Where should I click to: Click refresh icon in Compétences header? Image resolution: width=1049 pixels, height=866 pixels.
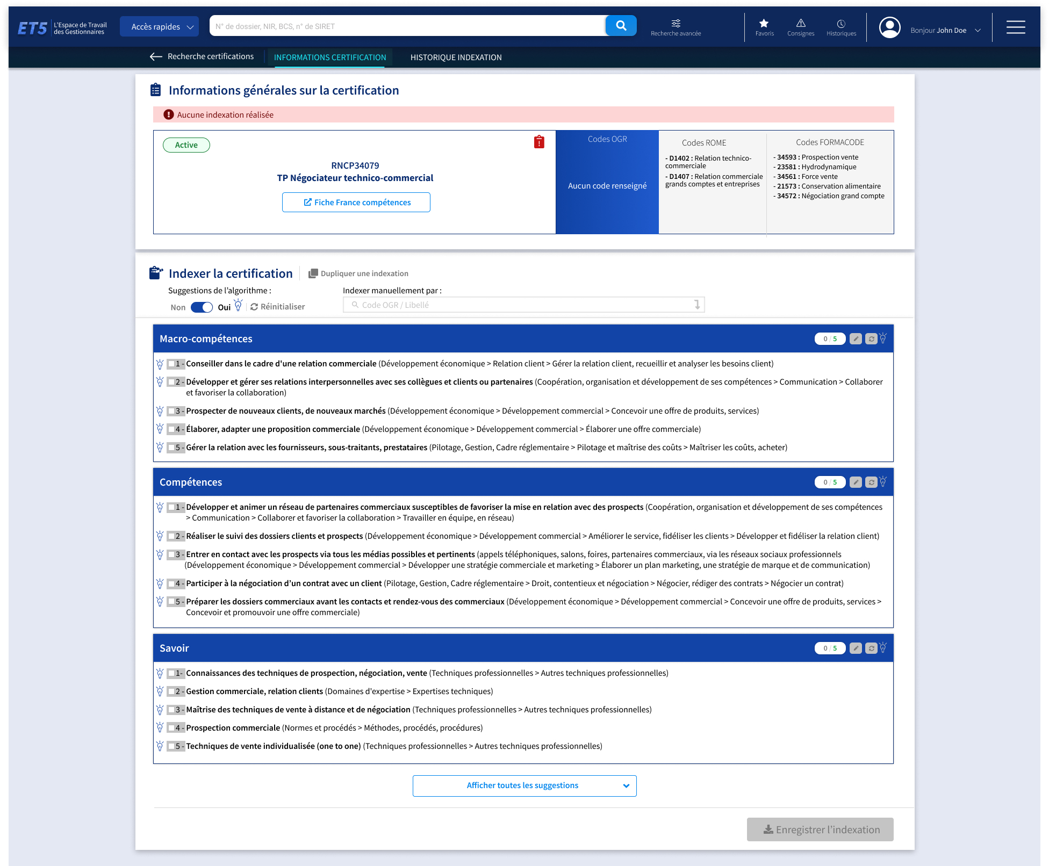coord(871,482)
